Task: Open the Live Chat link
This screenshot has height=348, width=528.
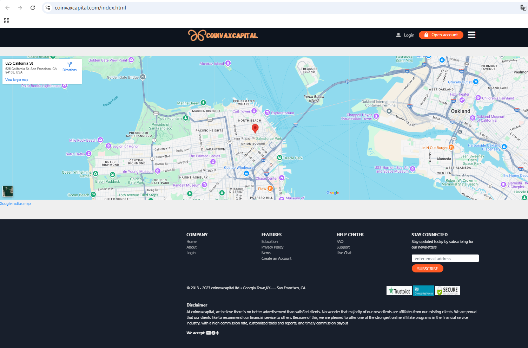Action: coord(344,253)
